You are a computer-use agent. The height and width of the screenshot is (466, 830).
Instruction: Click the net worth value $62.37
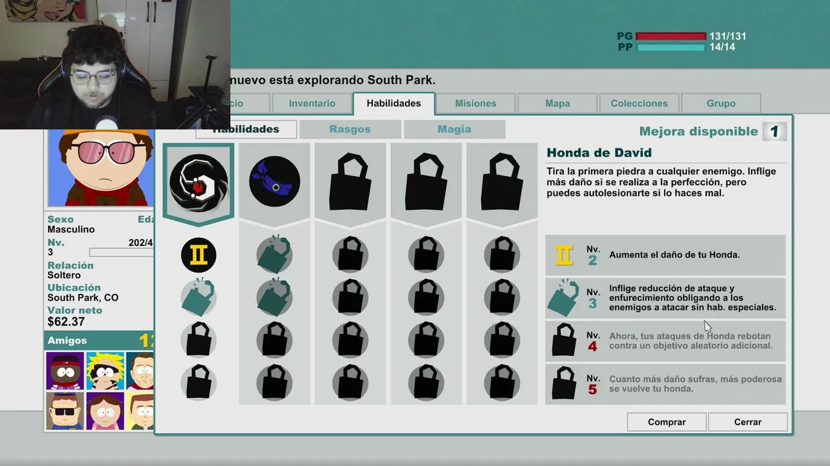pyautogui.click(x=66, y=322)
